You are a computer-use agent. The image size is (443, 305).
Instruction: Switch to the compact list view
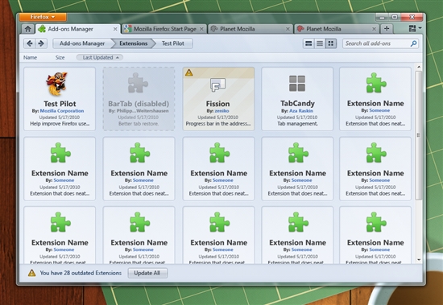click(320, 43)
